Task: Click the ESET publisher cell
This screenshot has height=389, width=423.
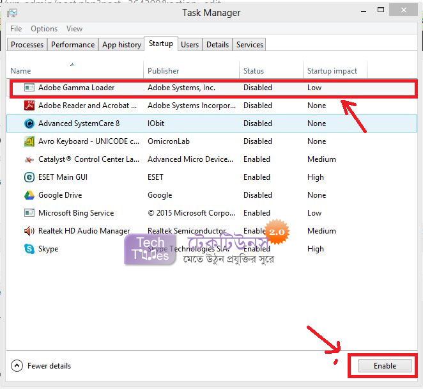Action: 155,177
